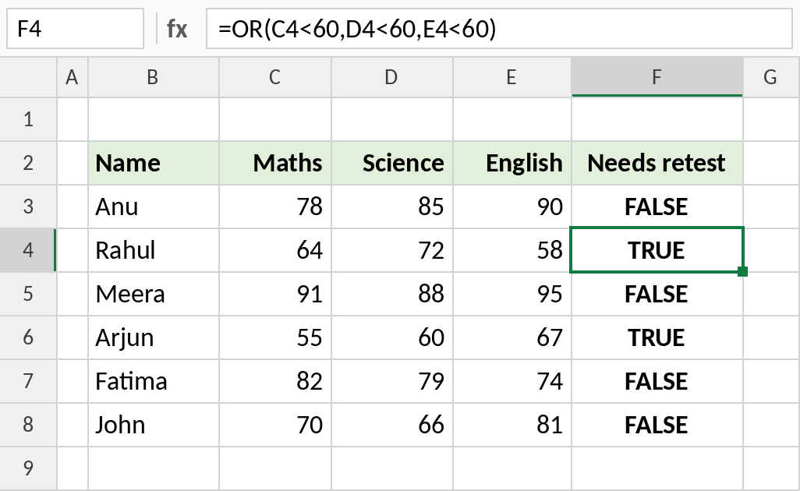Select the highlighted column F header

pos(657,77)
